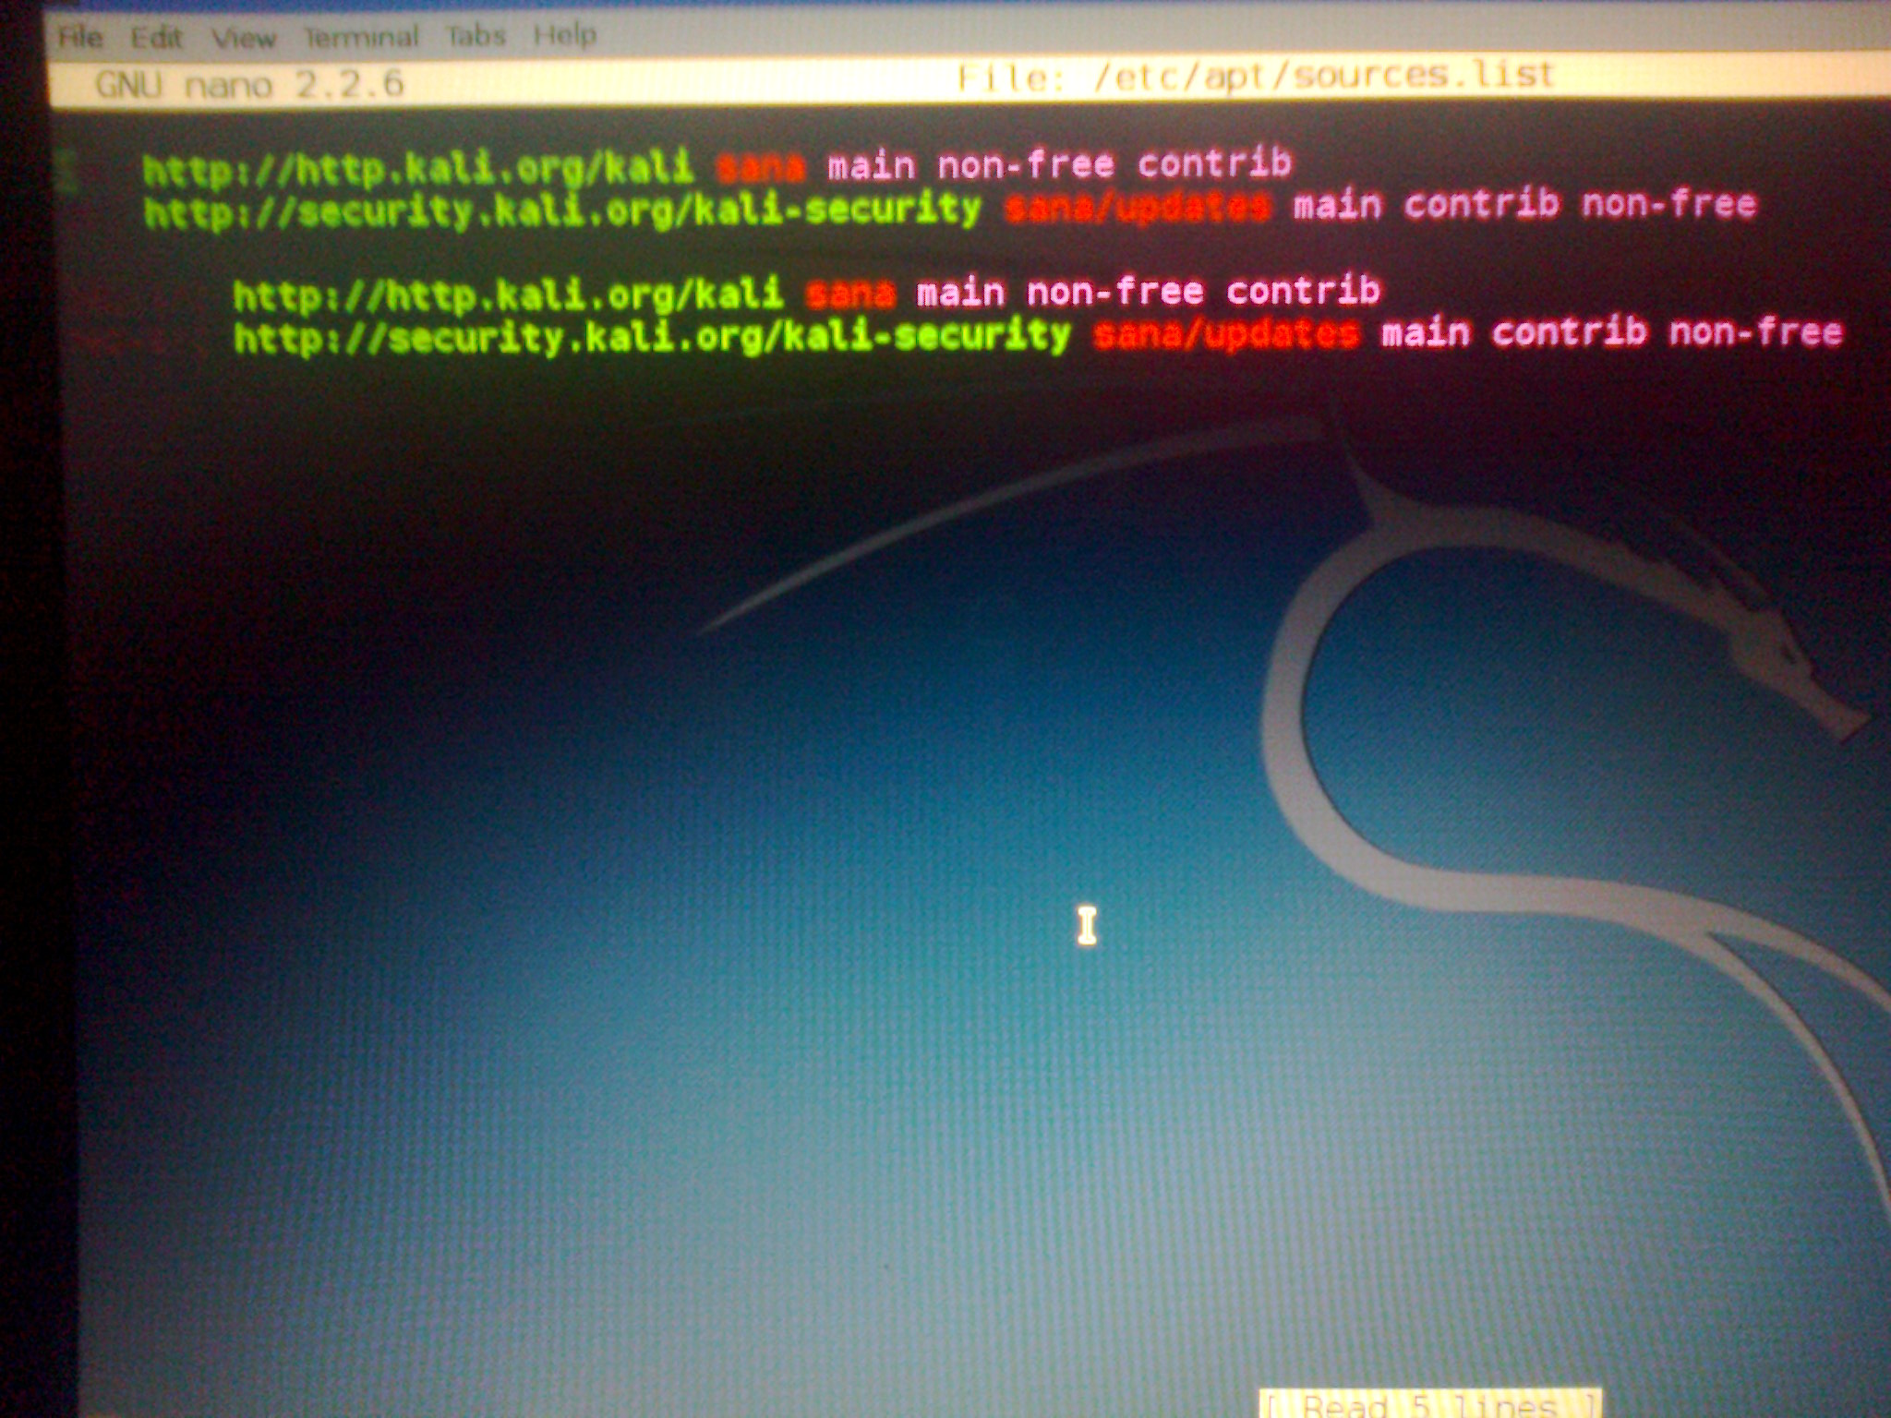1891x1418 pixels.
Task: Open the Edit menu
Action: point(156,38)
